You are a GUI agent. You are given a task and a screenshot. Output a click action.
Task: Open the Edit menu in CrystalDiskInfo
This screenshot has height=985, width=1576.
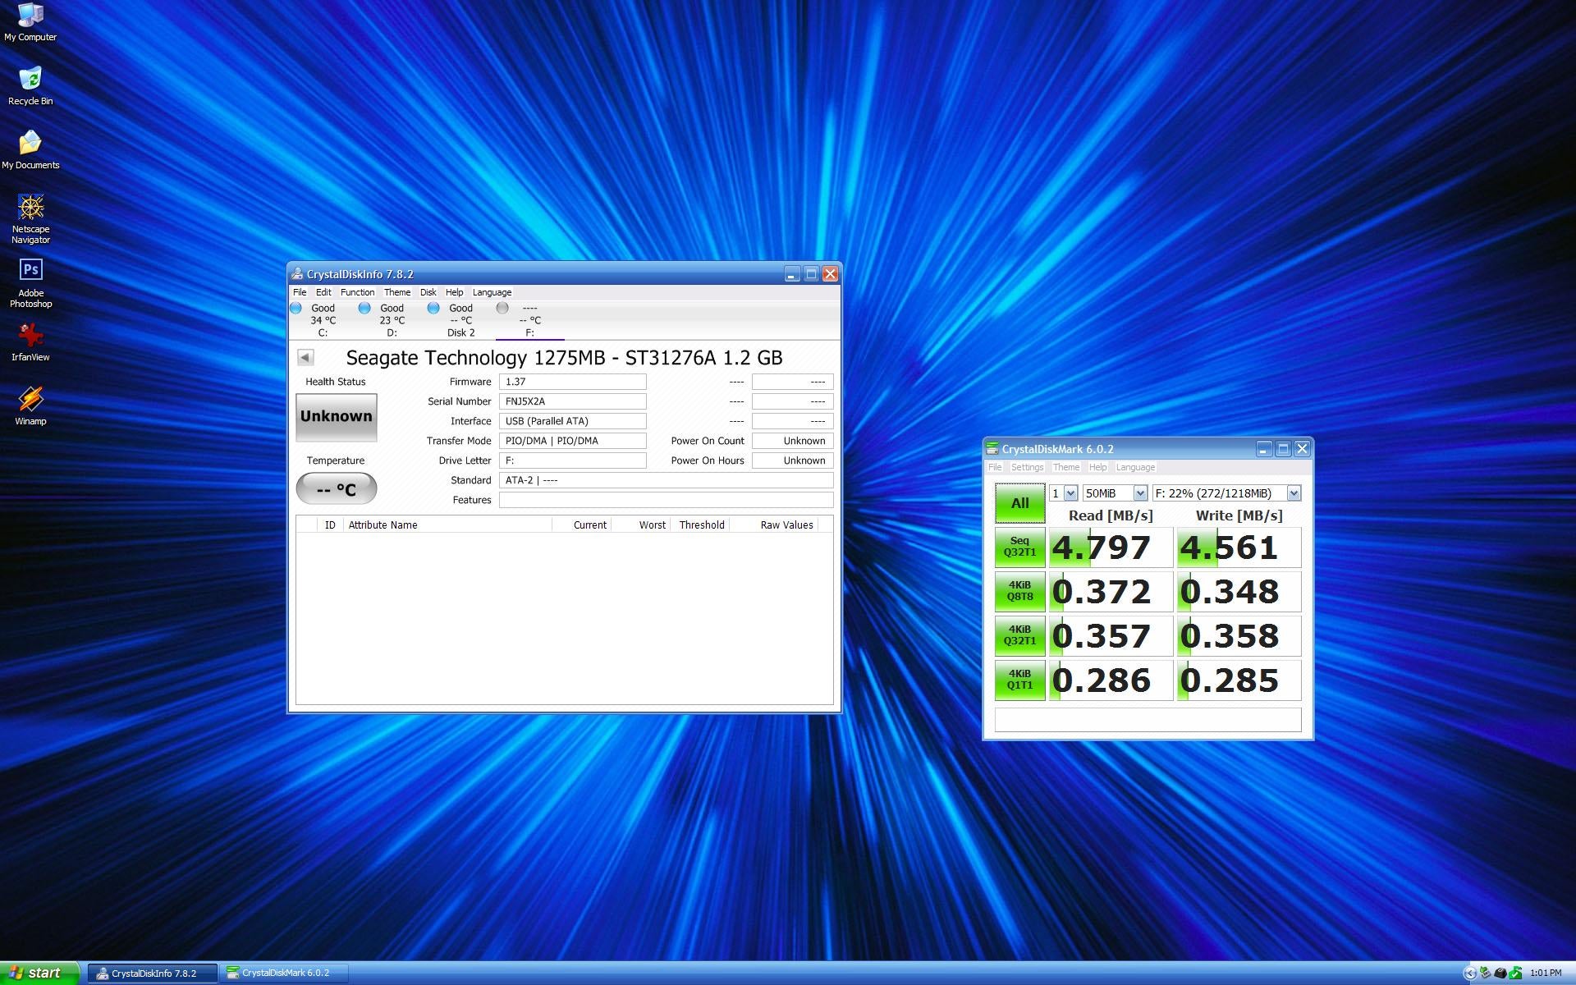click(323, 292)
